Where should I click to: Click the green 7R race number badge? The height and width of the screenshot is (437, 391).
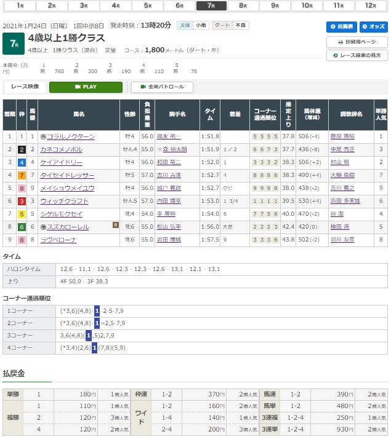coord(12,44)
